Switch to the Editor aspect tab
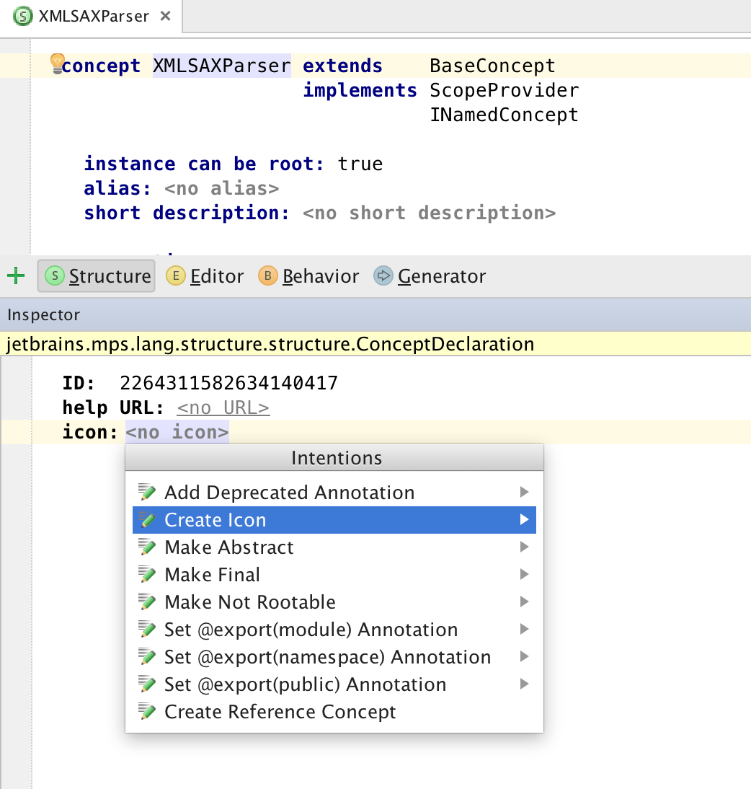This screenshot has width=751, height=789. tap(205, 276)
